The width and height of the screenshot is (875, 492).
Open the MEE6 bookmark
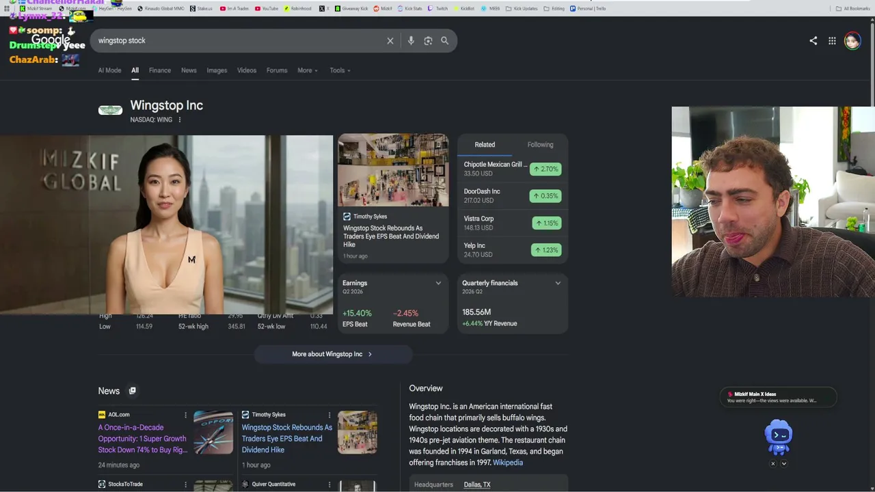click(490, 9)
